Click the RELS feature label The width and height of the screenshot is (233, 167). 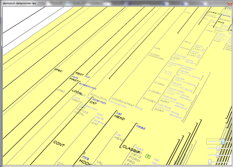(x=188, y=42)
